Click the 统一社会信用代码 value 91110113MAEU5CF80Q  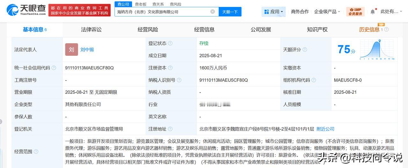coord(89,68)
